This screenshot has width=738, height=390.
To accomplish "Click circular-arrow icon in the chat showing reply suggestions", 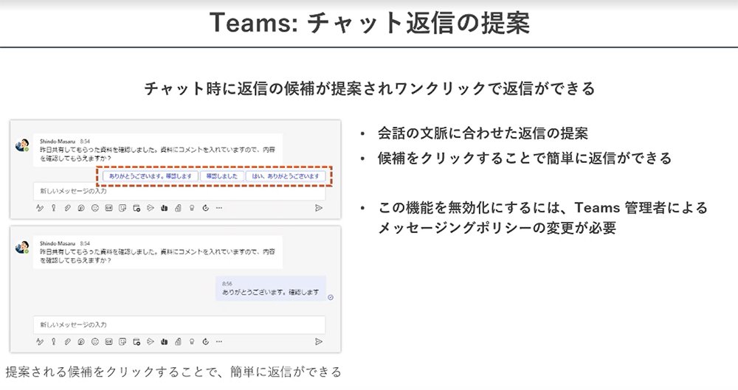I will [206, 208].
